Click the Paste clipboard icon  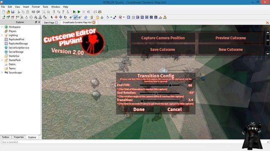[27, 12]
